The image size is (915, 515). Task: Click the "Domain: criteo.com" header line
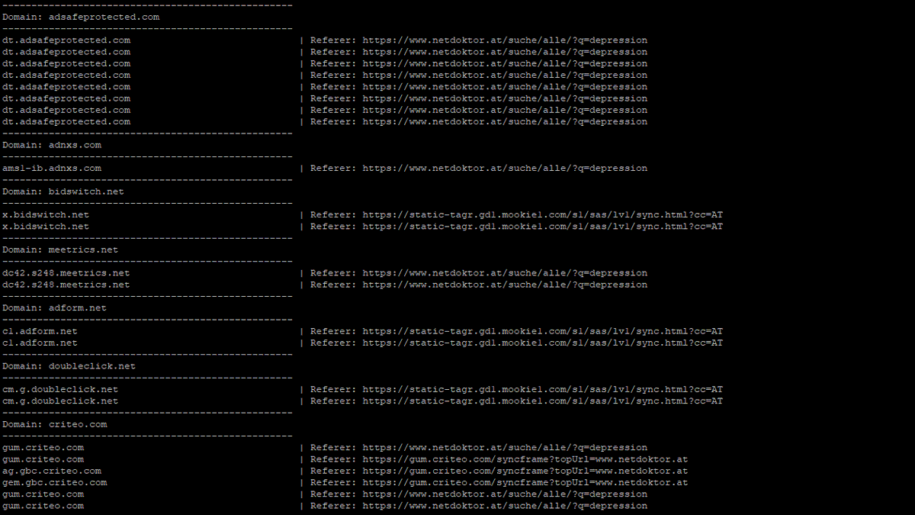(54, 424)
